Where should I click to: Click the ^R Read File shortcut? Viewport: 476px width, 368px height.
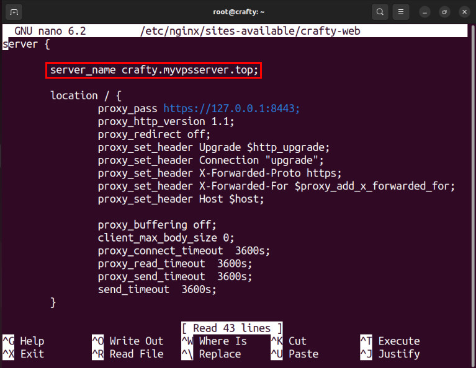[128, 354]
